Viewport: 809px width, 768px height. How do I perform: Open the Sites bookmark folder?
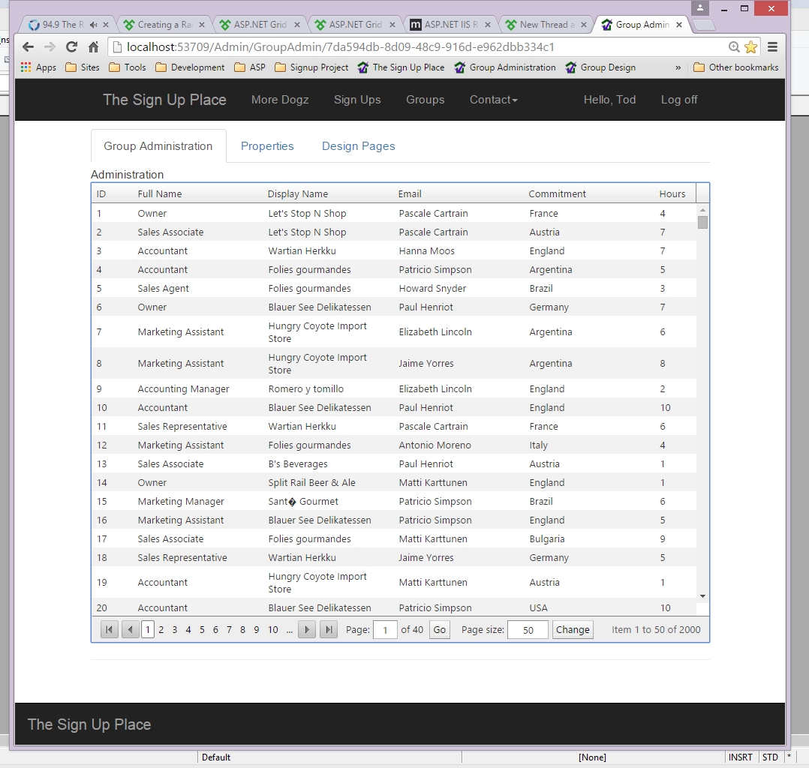click(83, 67)
